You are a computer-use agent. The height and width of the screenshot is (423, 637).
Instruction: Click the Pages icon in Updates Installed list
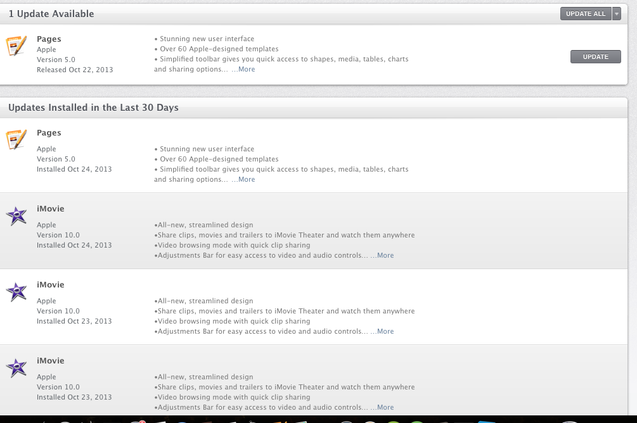click(x=16, y=139)
